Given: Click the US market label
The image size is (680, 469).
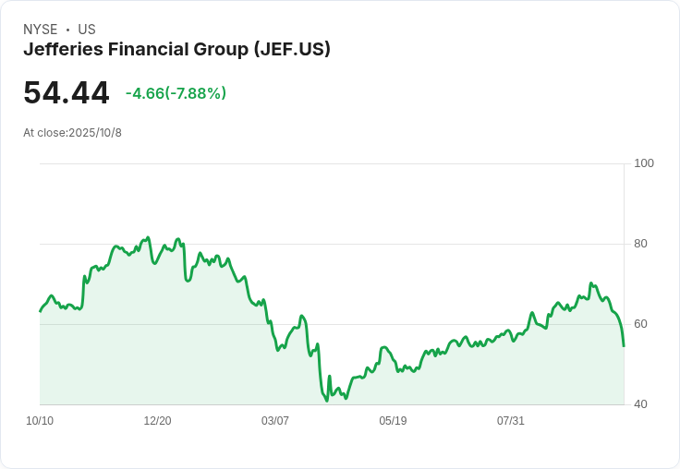Looking at the screenshot, I should 87,30.
